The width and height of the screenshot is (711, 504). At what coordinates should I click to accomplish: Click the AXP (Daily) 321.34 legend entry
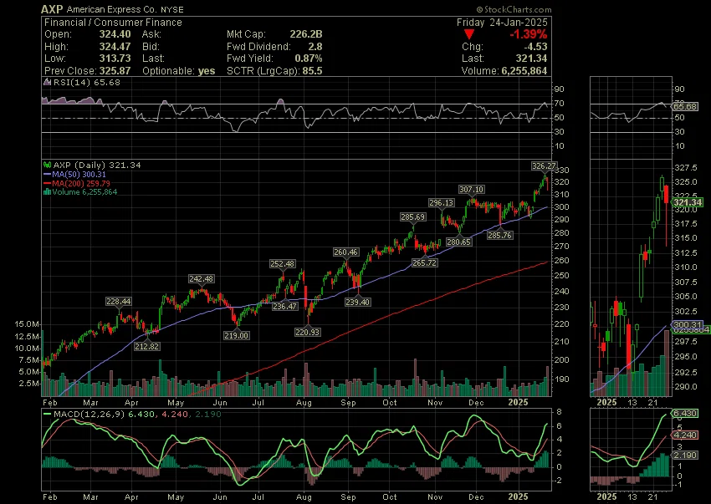tap(97, 165)
